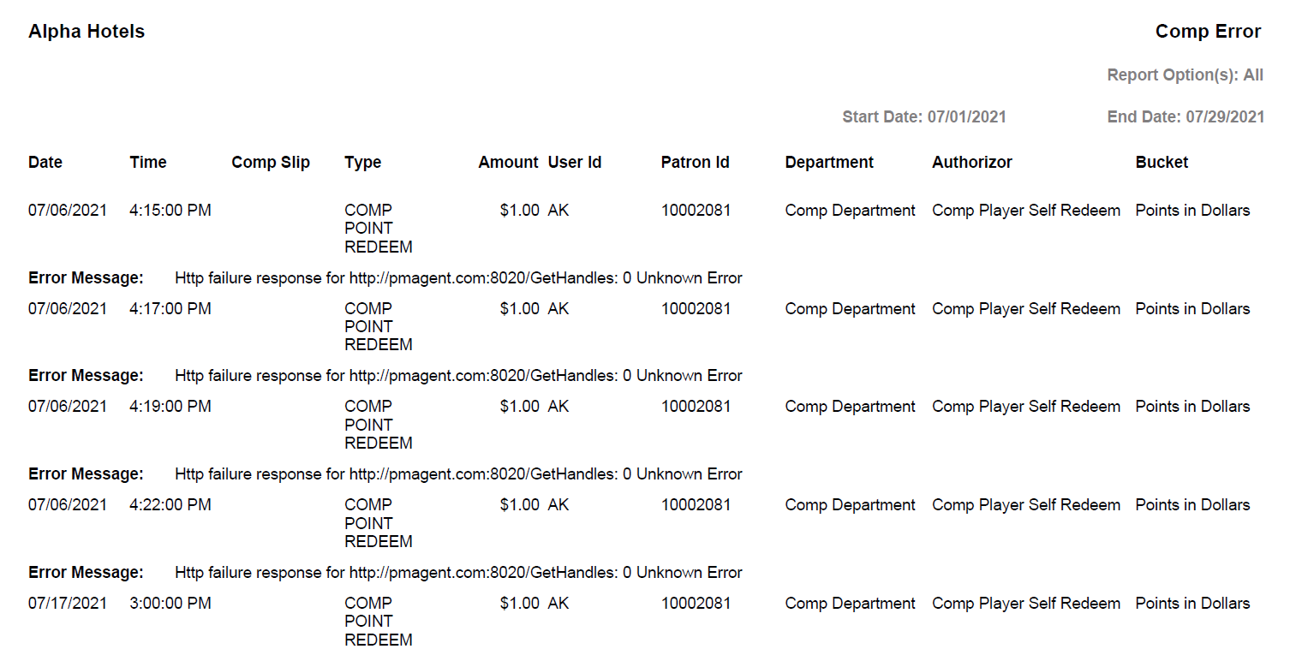1308x655 pixels.
Task: Click the 4:19:00 PM time entry
Action: (x=170, y=407)
